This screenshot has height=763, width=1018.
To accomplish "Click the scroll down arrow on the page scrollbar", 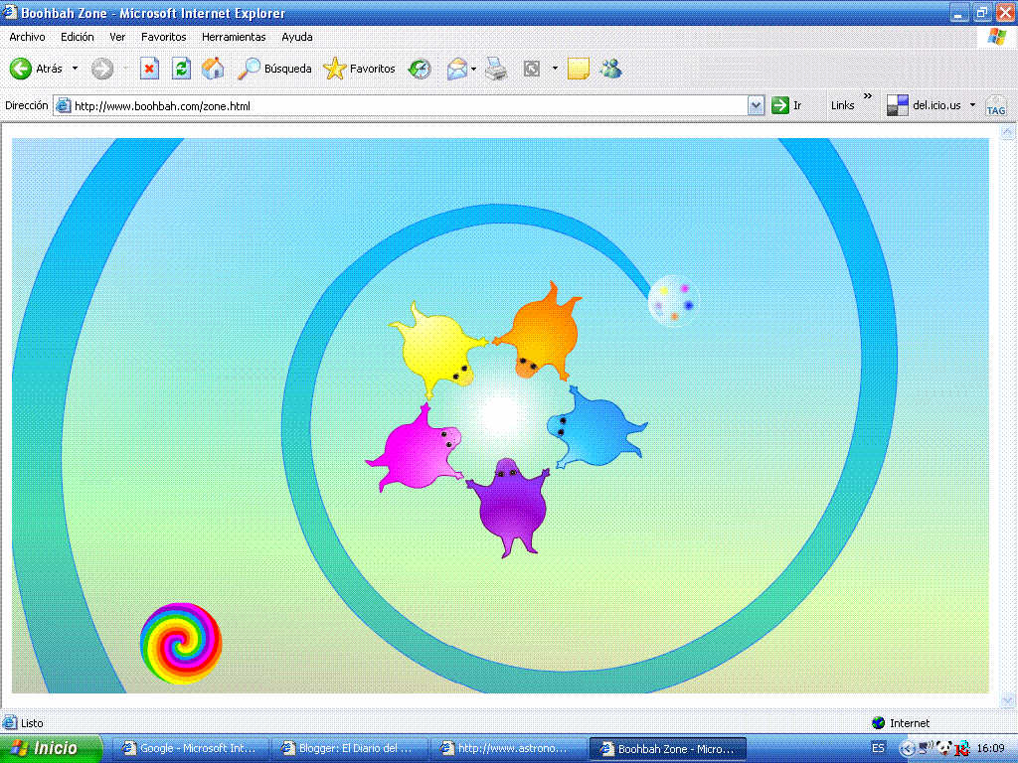I will (x=1007, y=699).
